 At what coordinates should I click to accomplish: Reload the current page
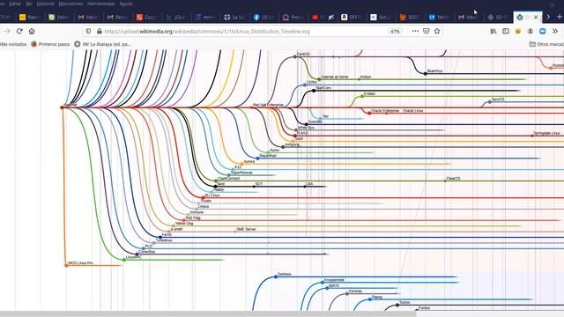click(19, 32)
